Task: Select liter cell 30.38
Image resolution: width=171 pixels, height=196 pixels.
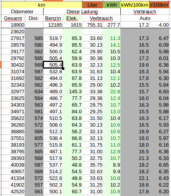Action: point(93,58)
